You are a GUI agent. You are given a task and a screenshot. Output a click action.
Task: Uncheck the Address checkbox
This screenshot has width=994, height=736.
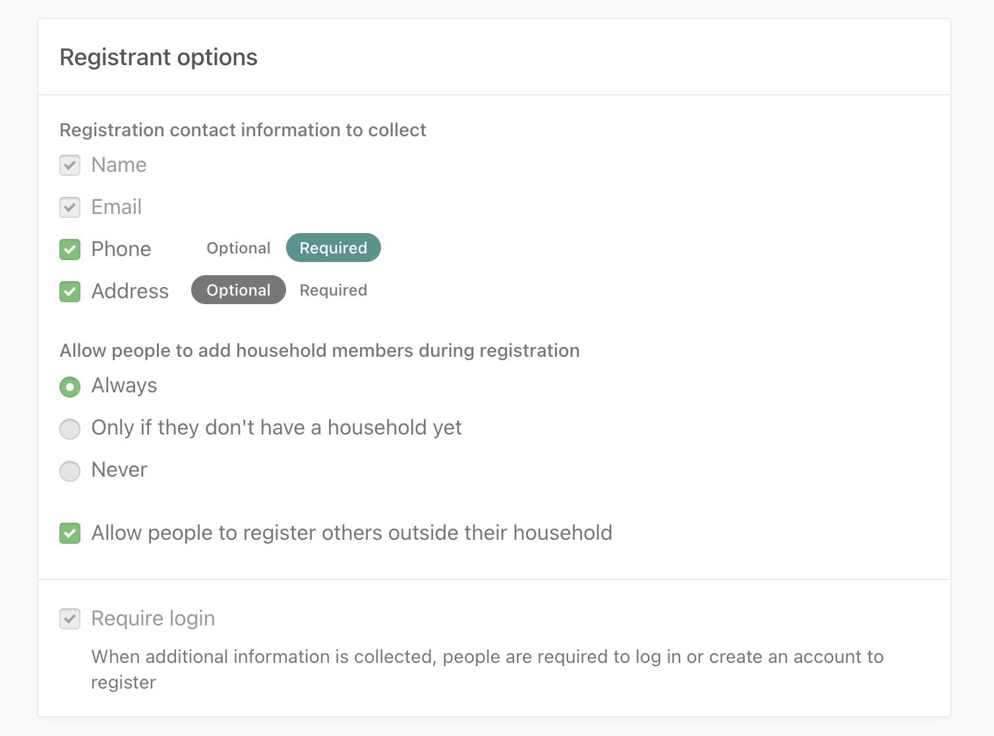tap(70, 292)
